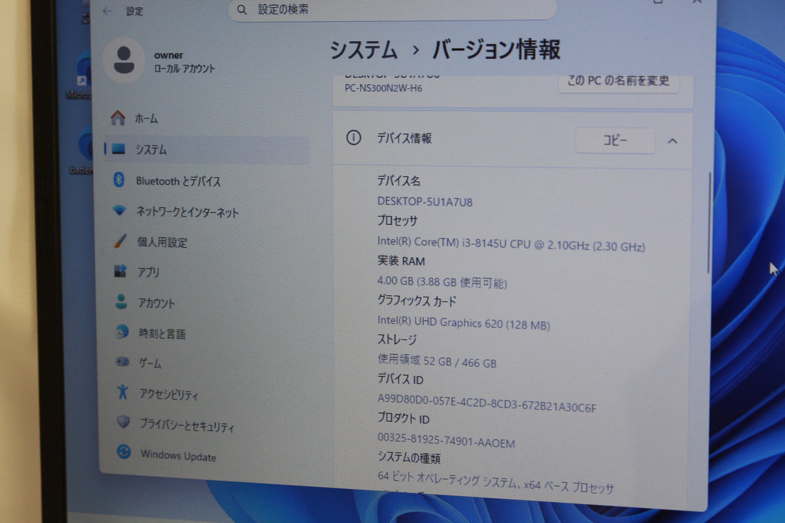Image resolution: width=785 pixels, height=523 pixels.
Task: Click the info icon beside デバイス情報
Action: click(x=353, y=138)
